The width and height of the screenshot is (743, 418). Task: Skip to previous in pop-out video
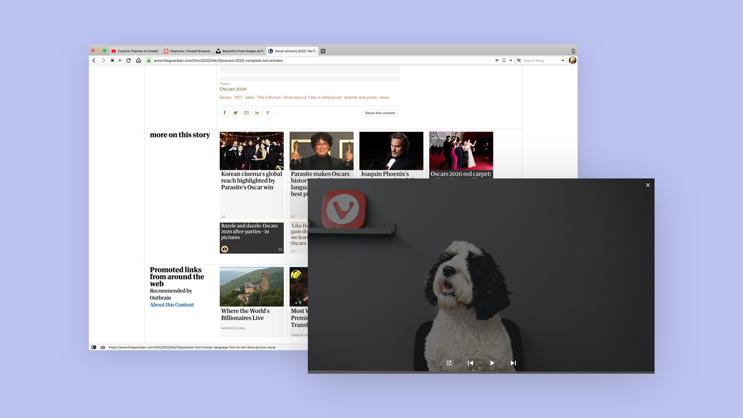[x=471, y=363]
